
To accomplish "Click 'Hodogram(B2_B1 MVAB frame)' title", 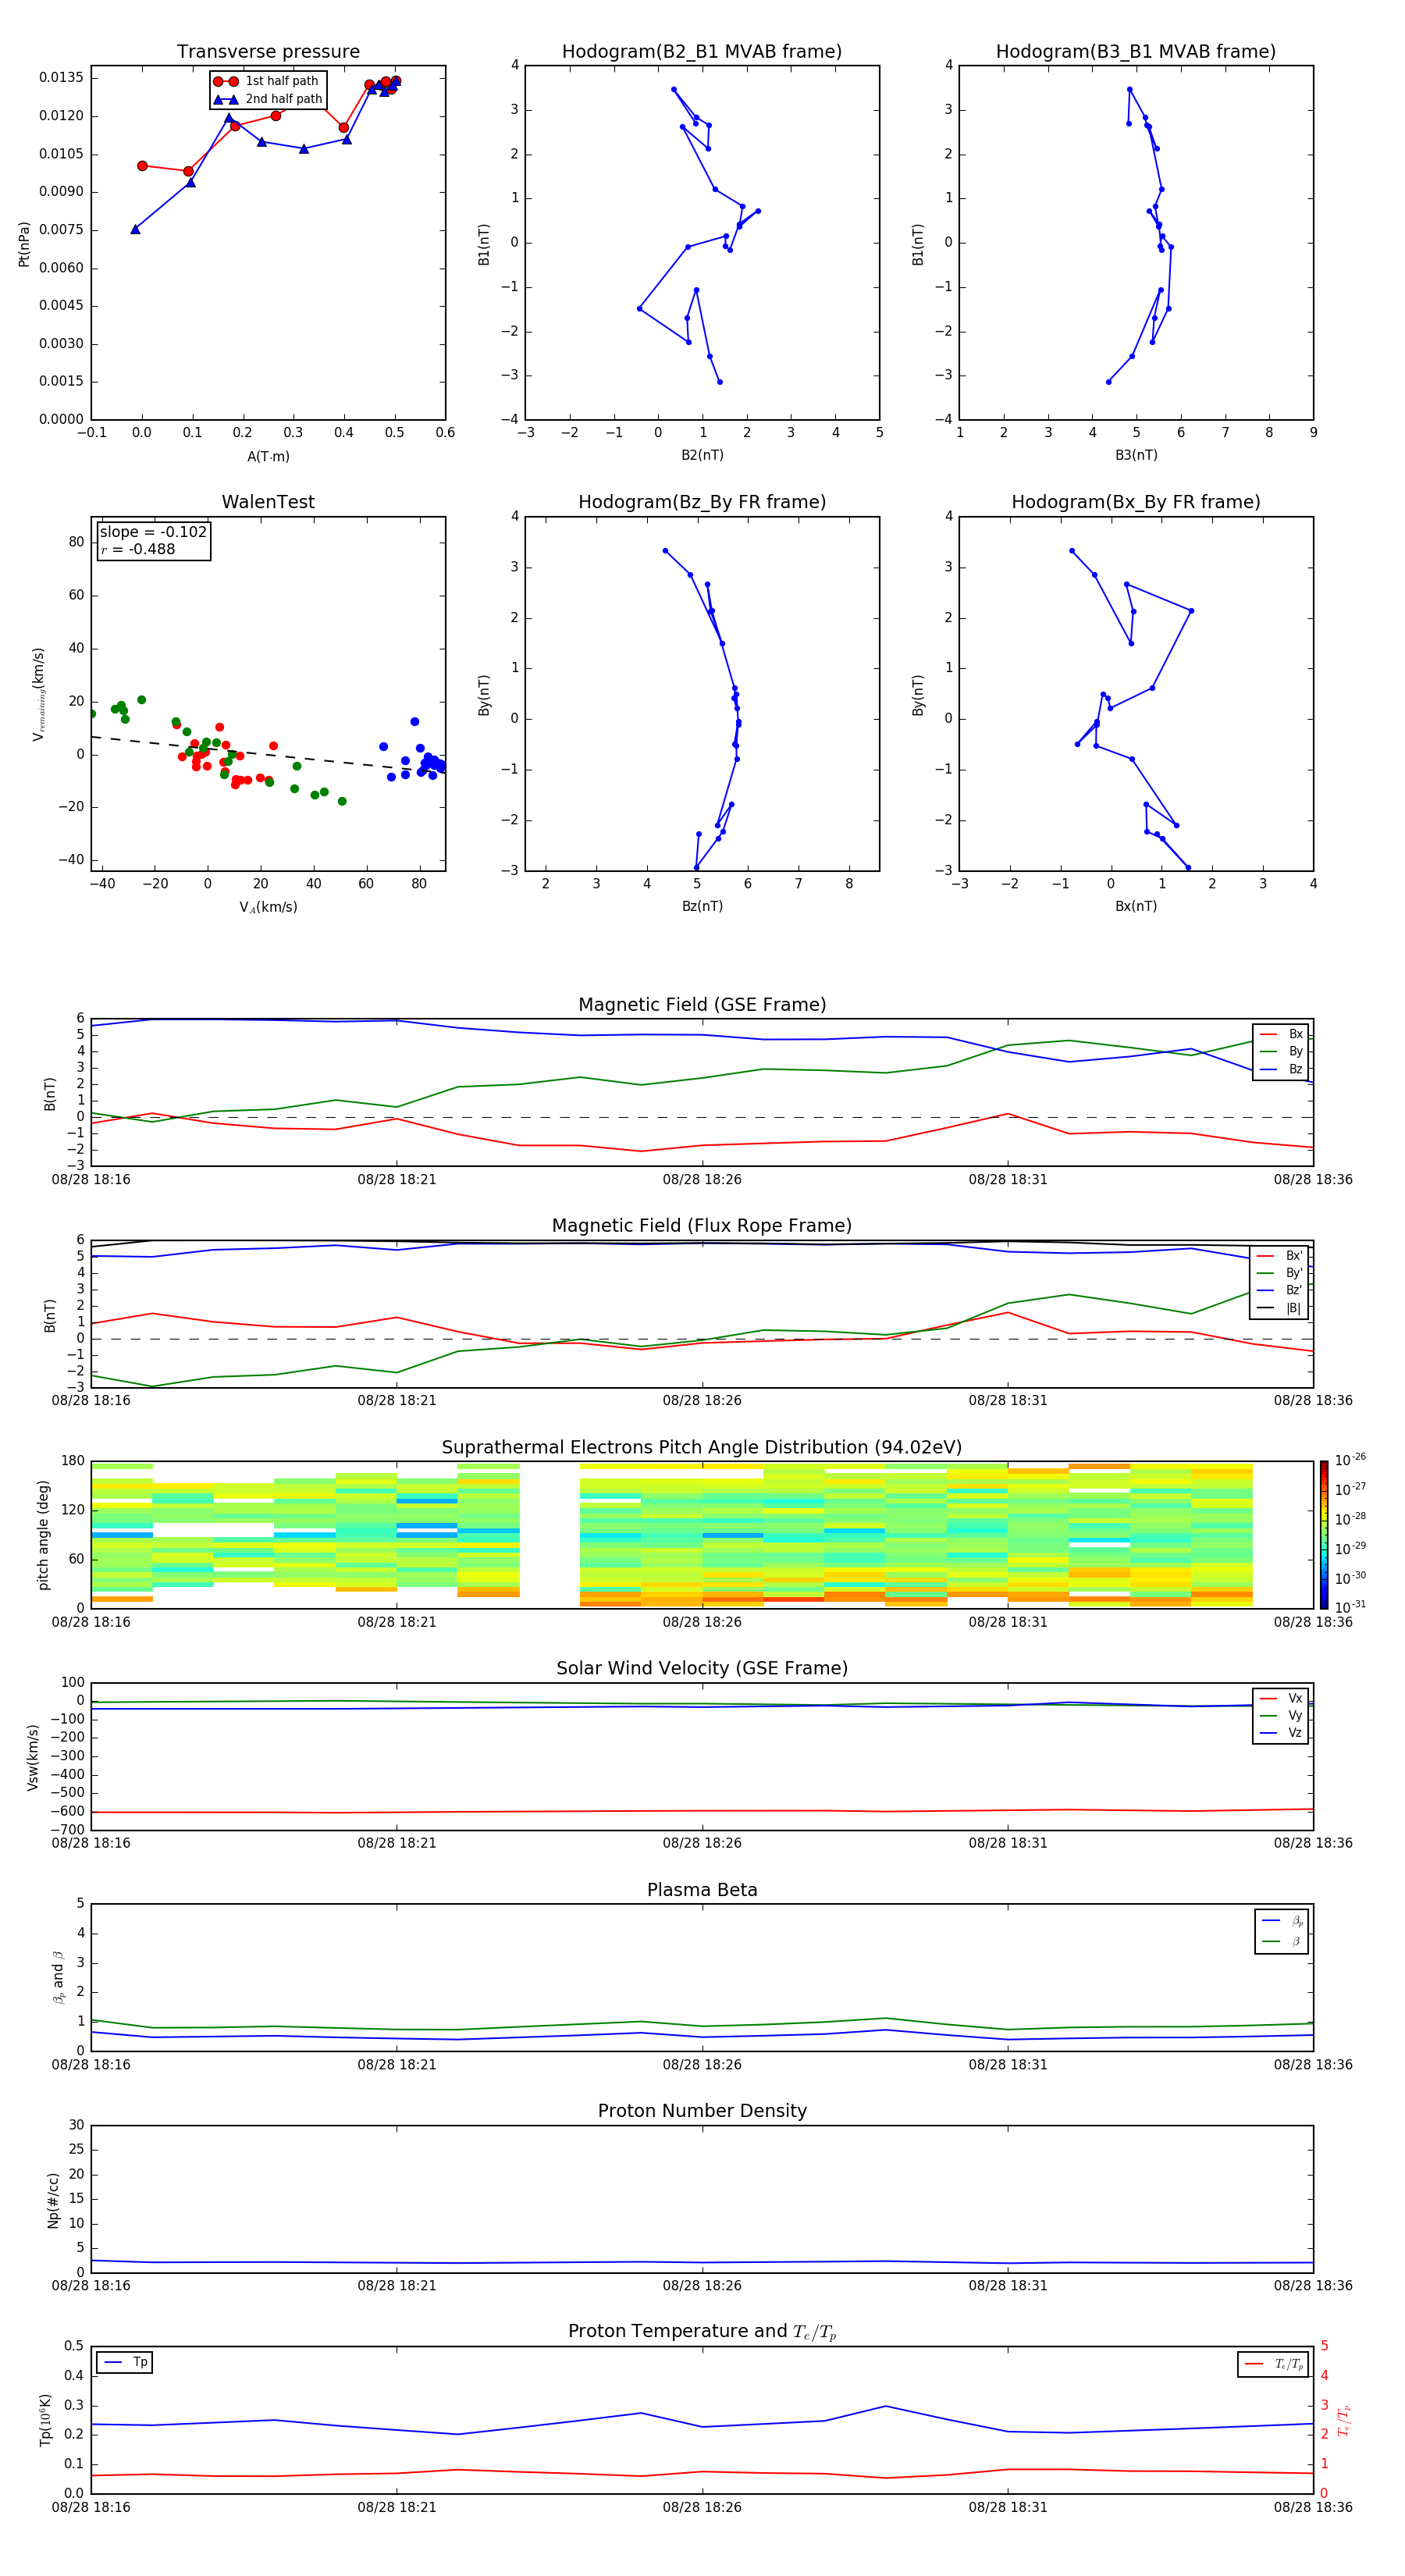I will [x=702, y=52].
